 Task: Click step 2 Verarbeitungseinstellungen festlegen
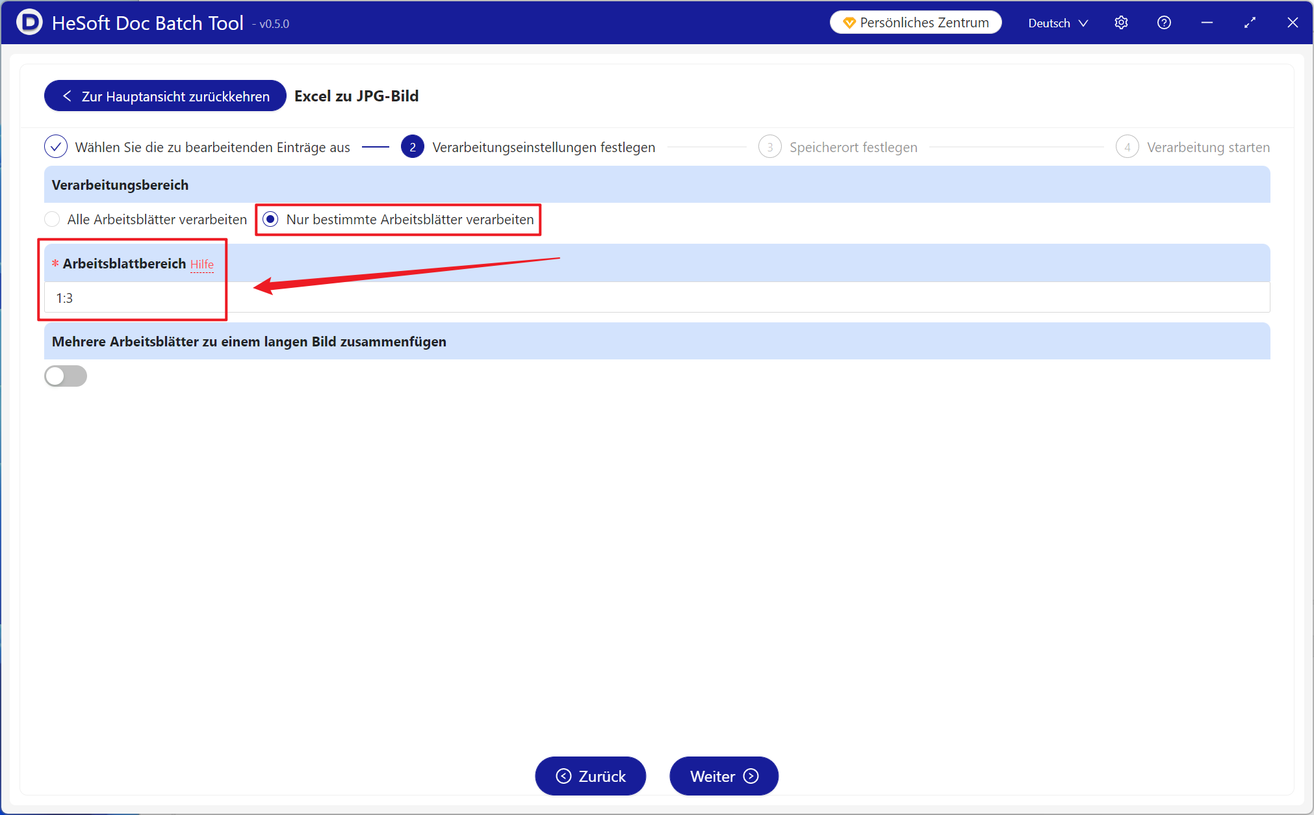tap(528, 148)
